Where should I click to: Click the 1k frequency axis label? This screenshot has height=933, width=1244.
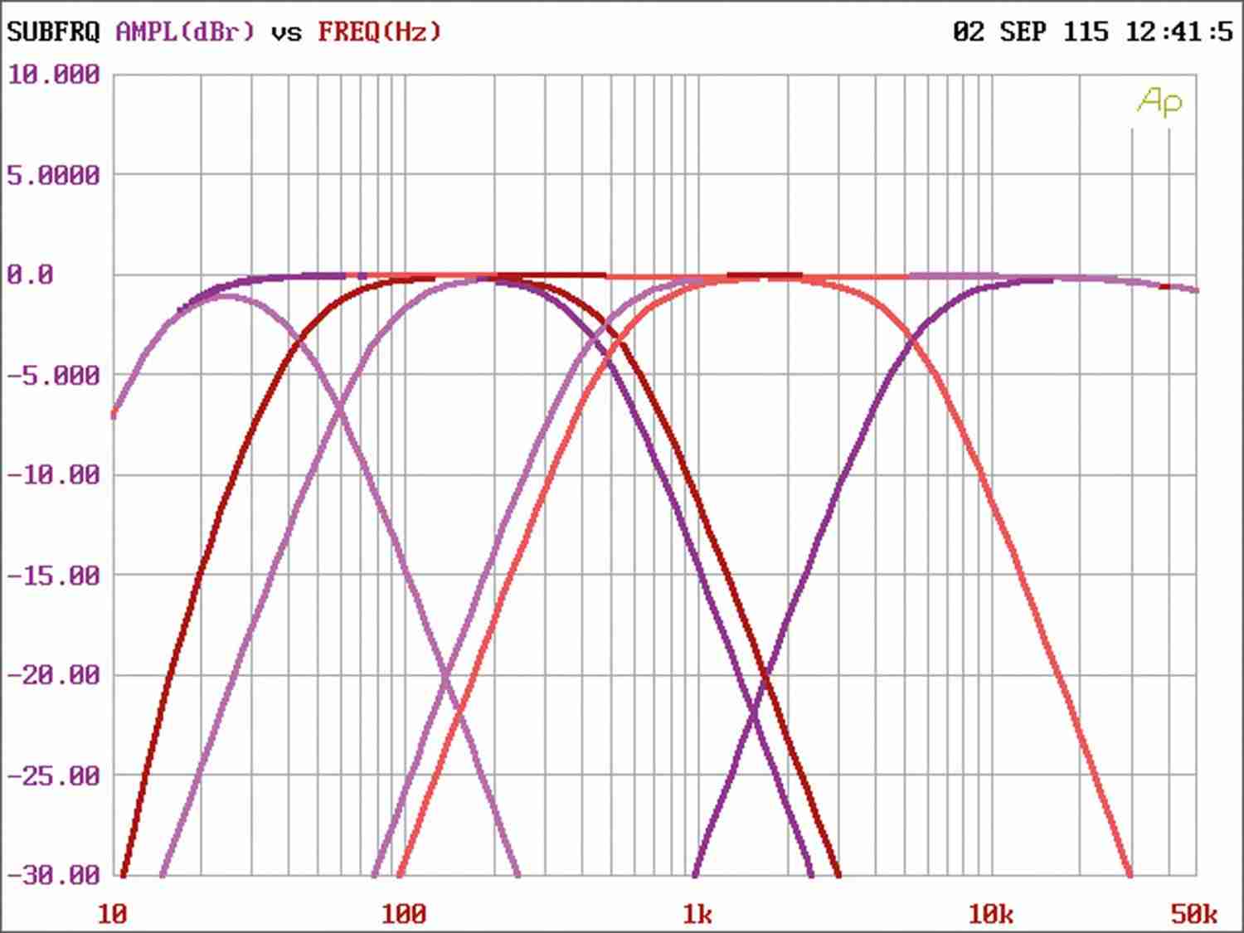[x=697, y=914]
